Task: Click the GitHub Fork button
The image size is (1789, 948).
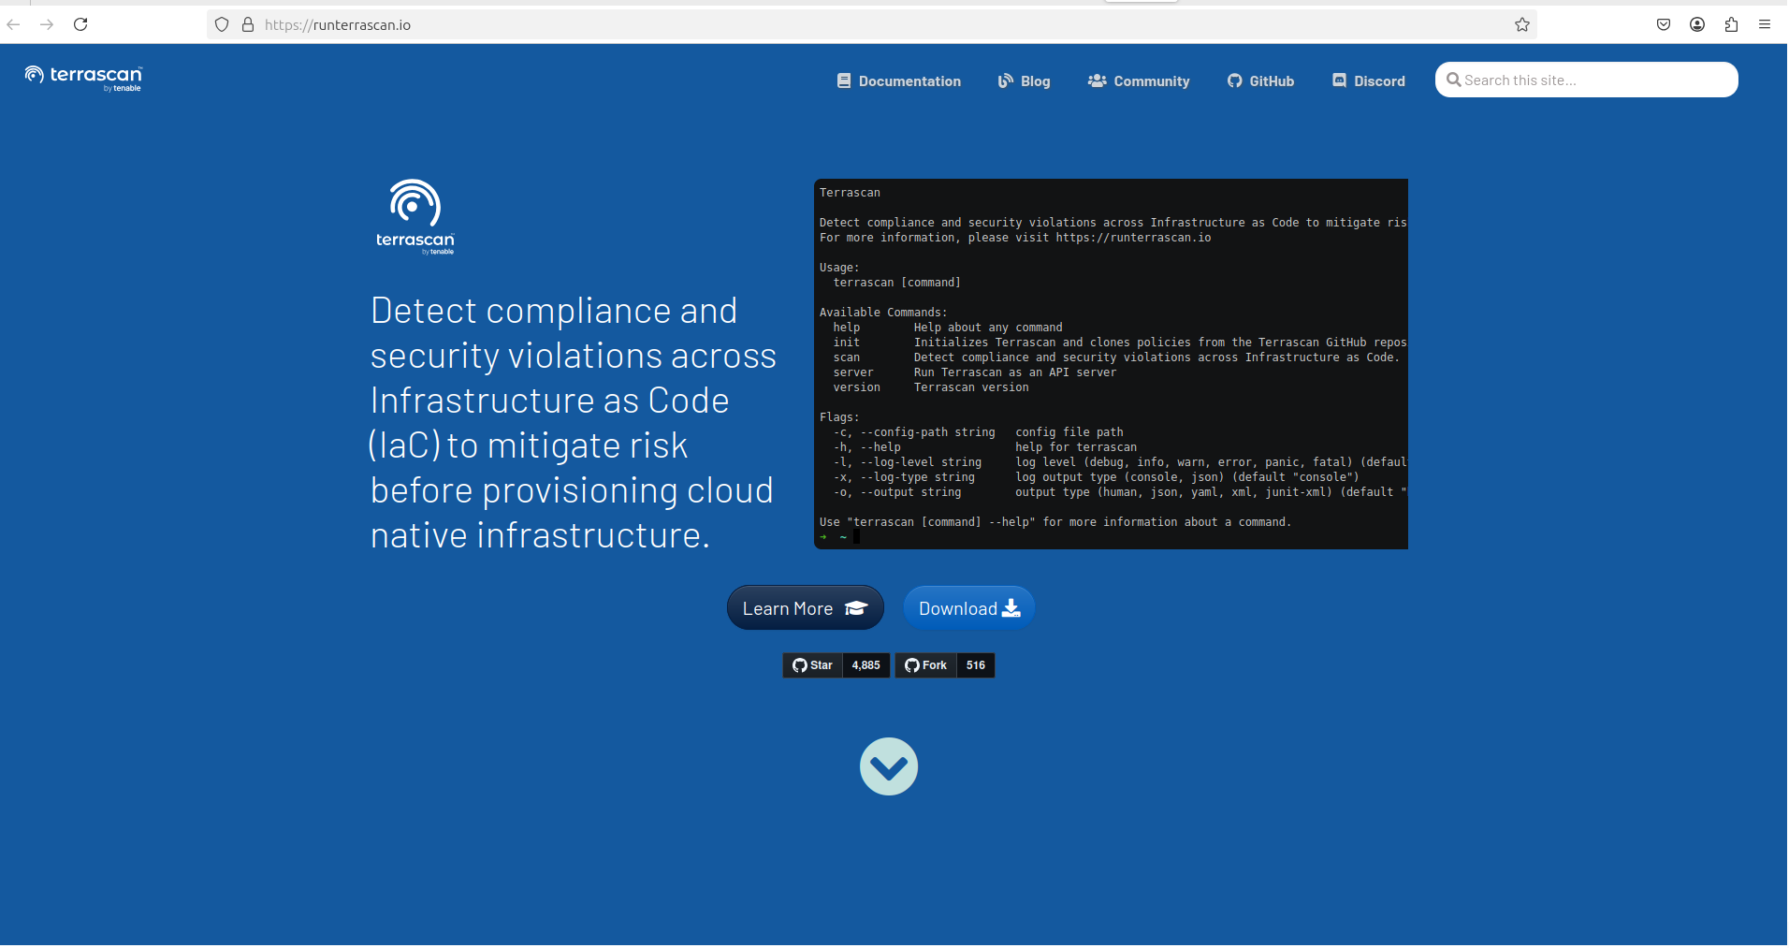Action: click(925, 665)
